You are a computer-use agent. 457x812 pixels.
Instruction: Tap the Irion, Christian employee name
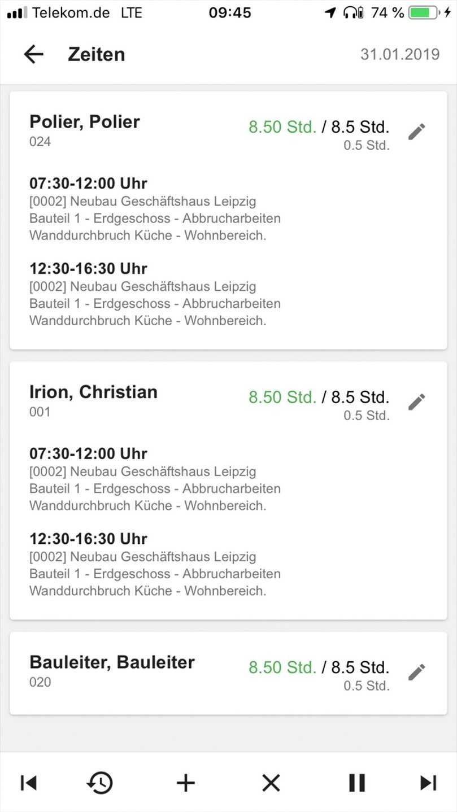(93, 392)
